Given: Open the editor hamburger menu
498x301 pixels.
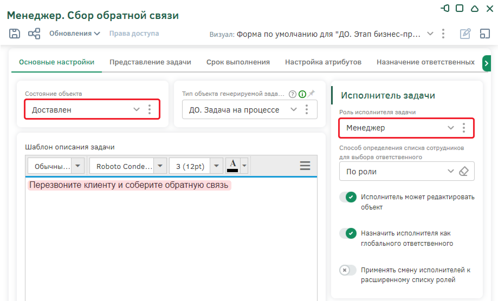Looking at the screenshot, I should tap(305, 166).
